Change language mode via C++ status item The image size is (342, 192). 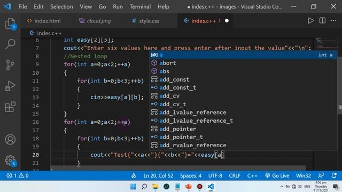pos(252,175)
